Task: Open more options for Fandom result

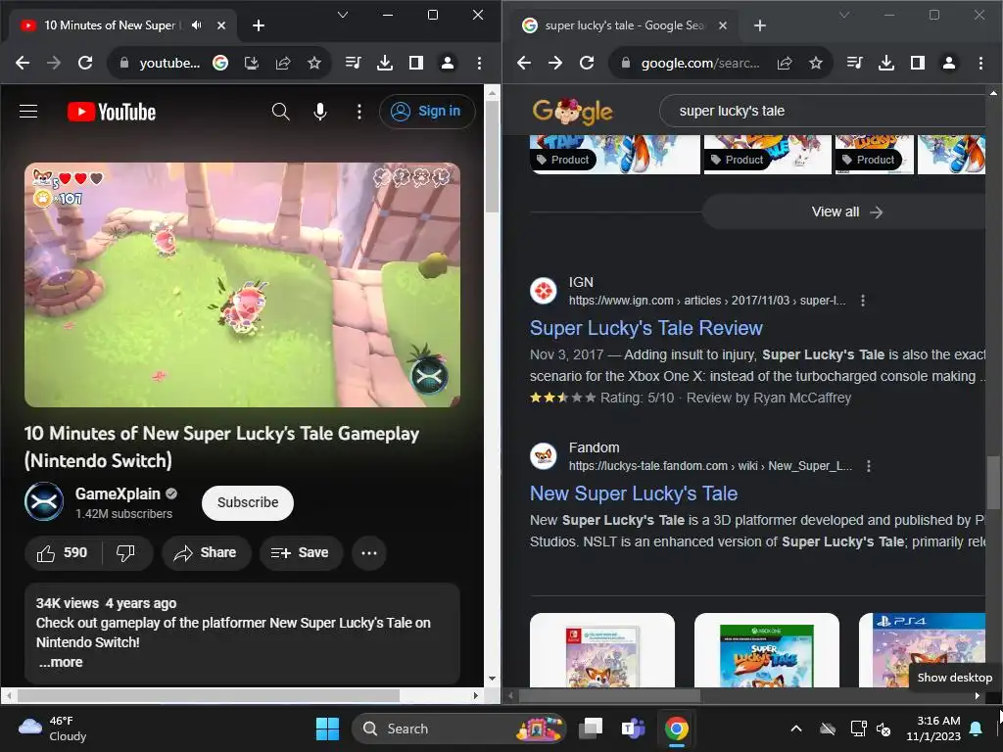Action: (869, 466)
